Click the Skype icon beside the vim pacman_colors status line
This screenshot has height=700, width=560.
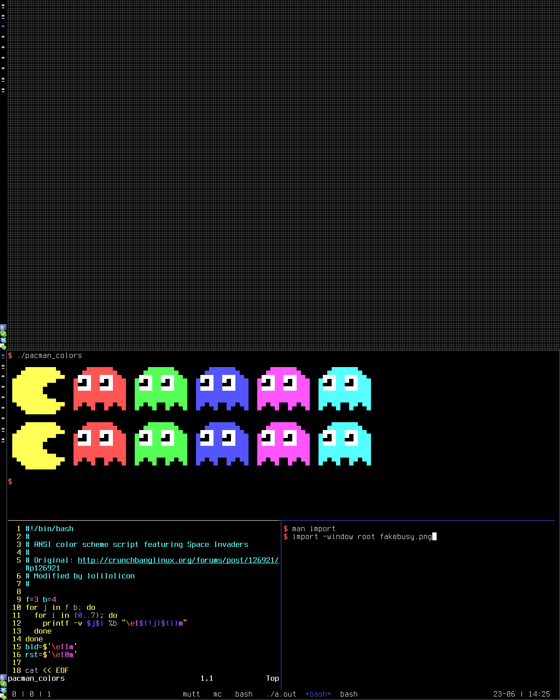(3, 684)
